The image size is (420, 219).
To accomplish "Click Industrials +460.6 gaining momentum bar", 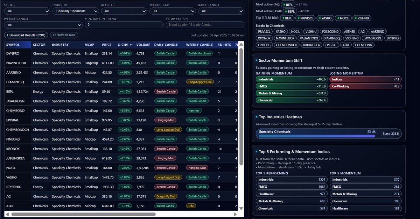I will point(292,79).
